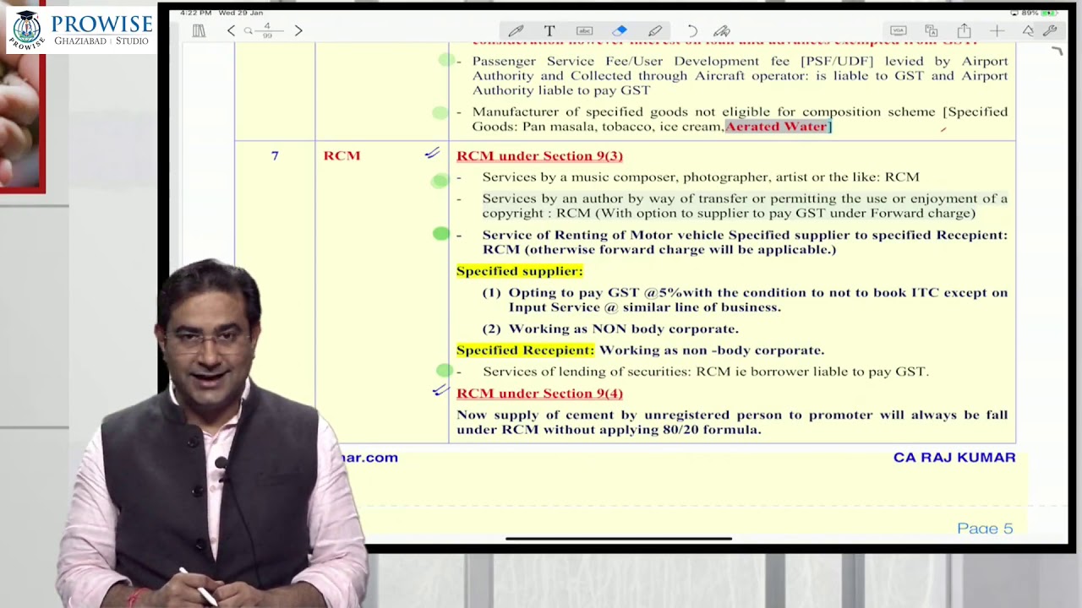Image resolution: width=1082 pixels, height=608 pixels.
Task: Select the Highlighter tool
Action: [654, 31]
